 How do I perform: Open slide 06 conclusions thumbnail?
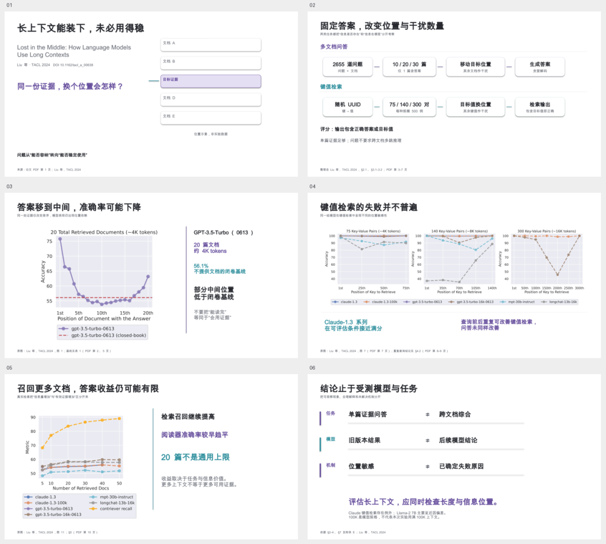pos(454,457)
